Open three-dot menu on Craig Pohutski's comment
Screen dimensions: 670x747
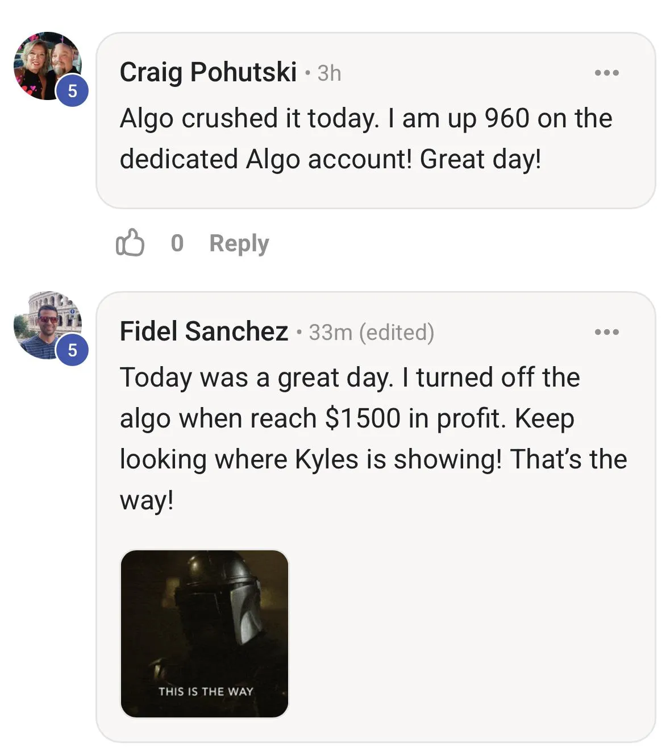click(x=606, y=73)
